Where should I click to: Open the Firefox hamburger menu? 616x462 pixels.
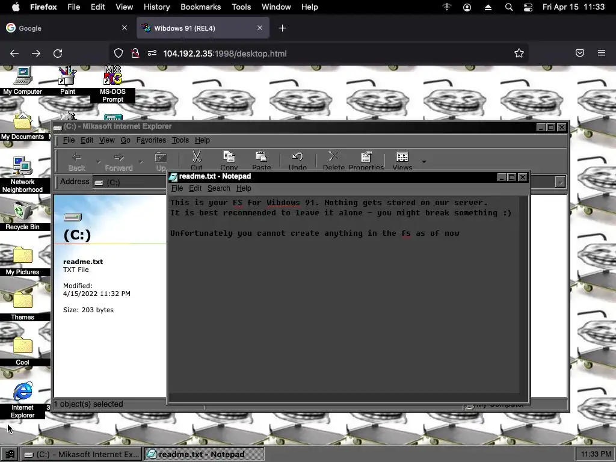coord(601,53)
